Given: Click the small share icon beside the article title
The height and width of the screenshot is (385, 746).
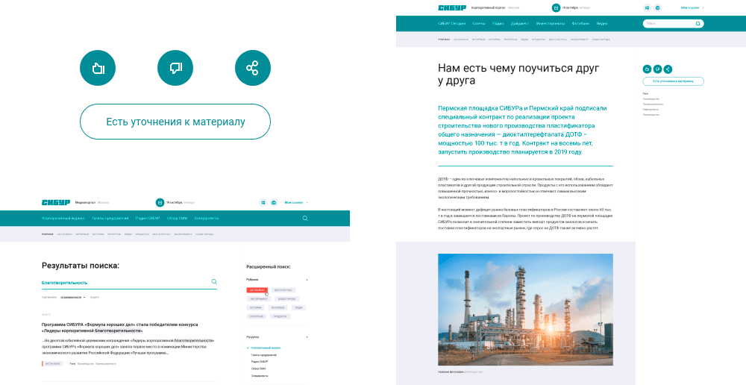Looking at the screenshot, I should (x=668, y=69).
